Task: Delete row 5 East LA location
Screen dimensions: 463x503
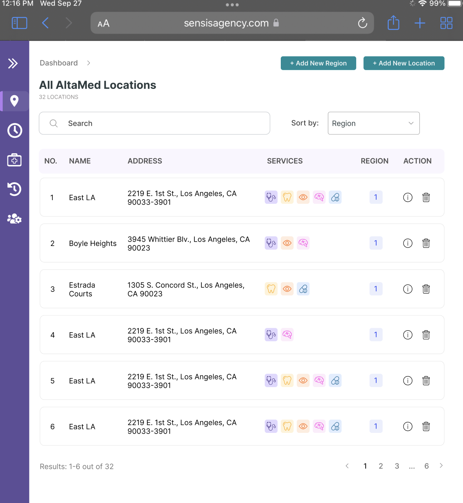Action: point(426,381)
